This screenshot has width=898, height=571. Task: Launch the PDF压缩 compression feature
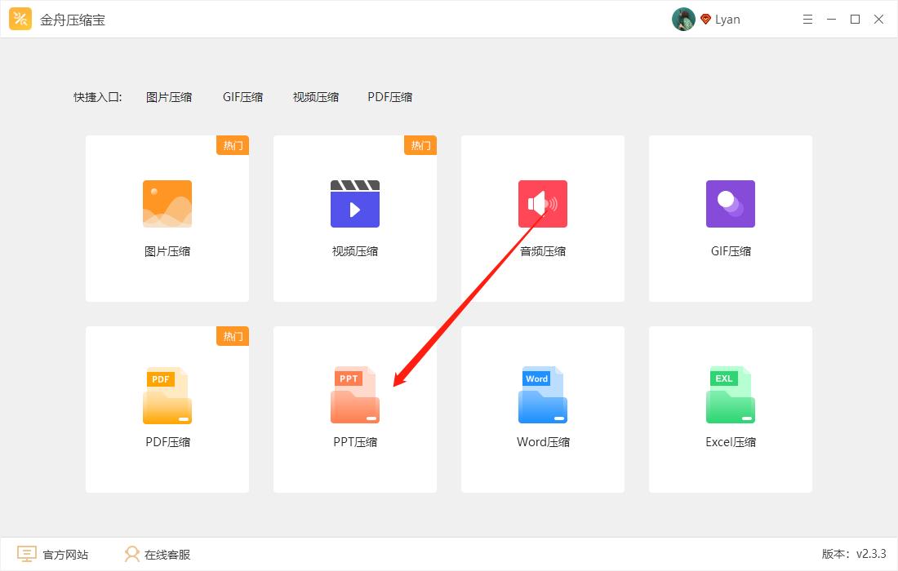point(167,408)
